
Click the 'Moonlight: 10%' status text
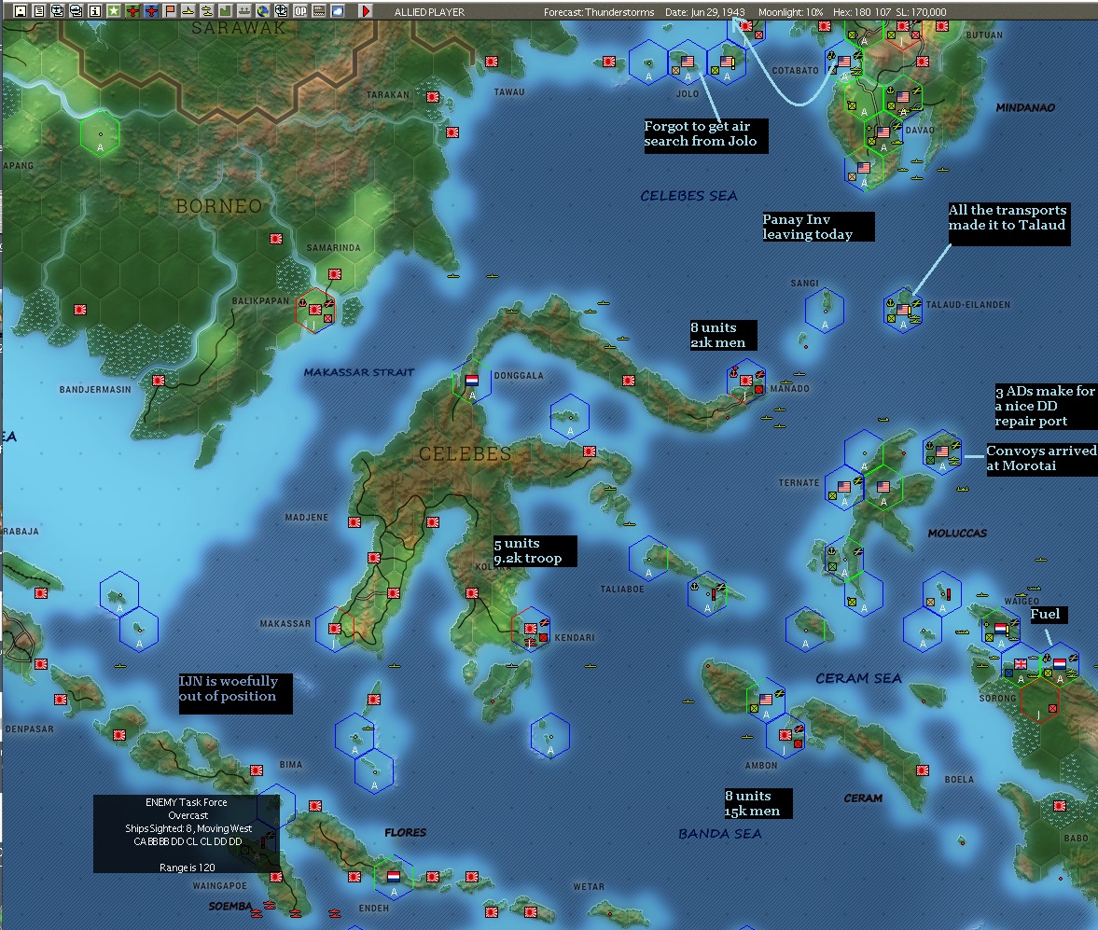[790, 12]
